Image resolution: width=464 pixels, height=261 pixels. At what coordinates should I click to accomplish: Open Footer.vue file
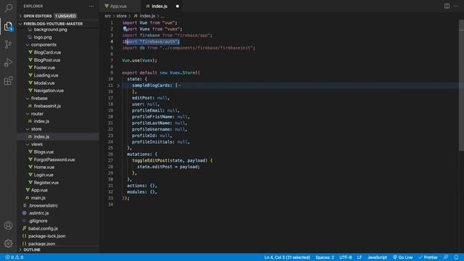coord(44,67)
